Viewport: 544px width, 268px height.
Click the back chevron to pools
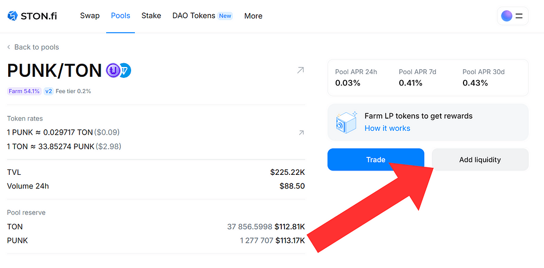[9, 47]
